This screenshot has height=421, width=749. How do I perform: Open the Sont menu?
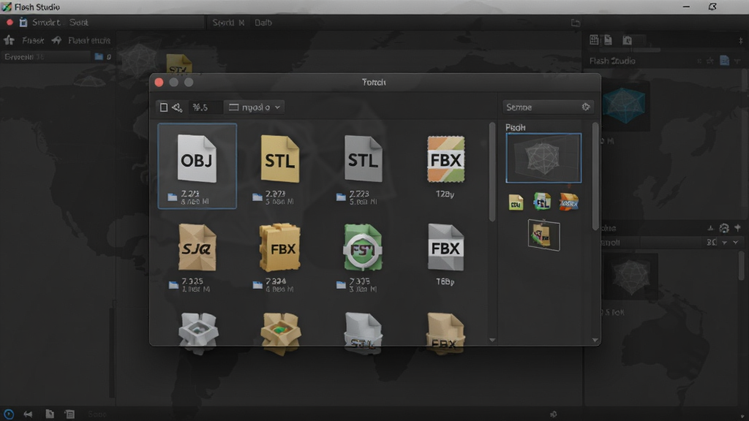point(79,23)
